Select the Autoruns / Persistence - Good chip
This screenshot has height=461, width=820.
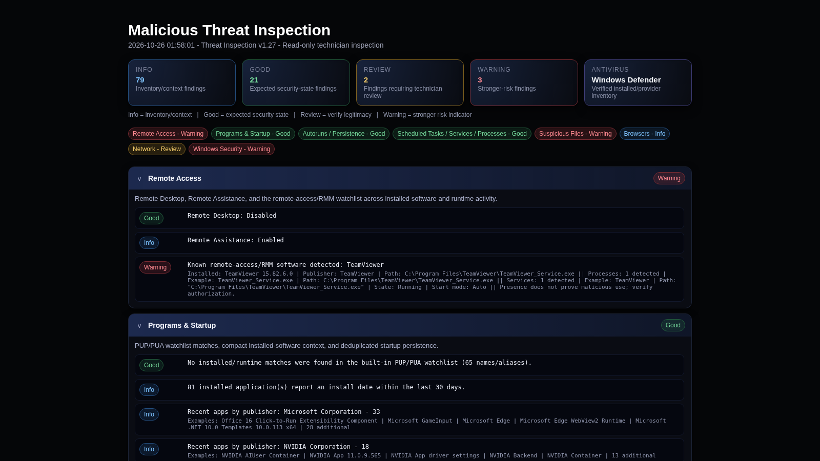click(344, 134)
